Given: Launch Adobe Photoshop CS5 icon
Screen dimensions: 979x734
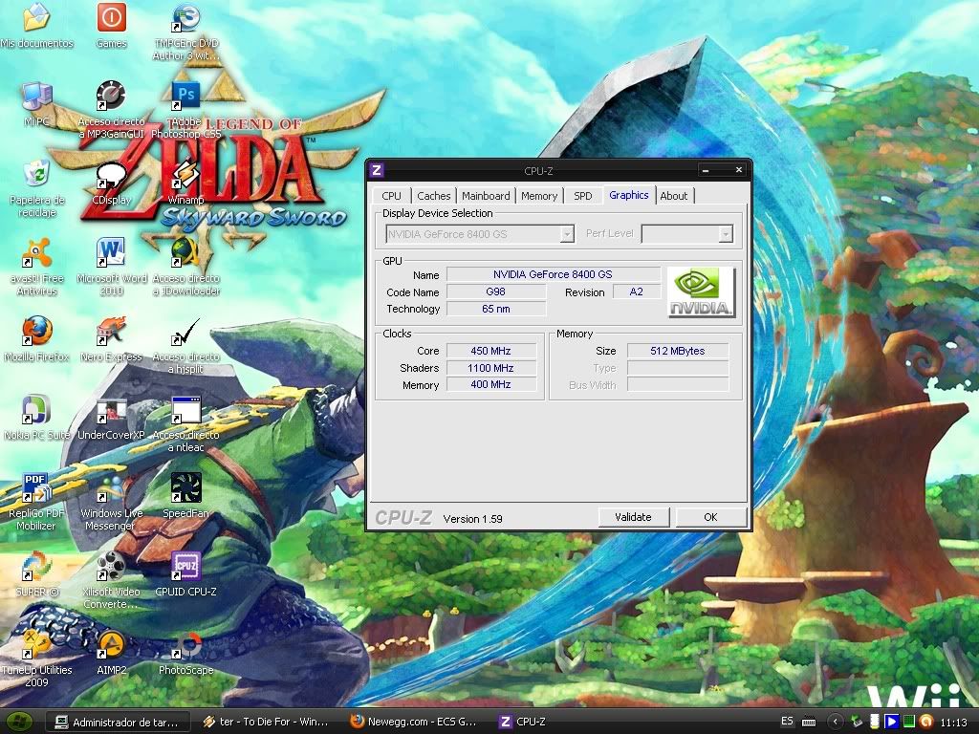Looking at the screenshot, I should (186, 97).
